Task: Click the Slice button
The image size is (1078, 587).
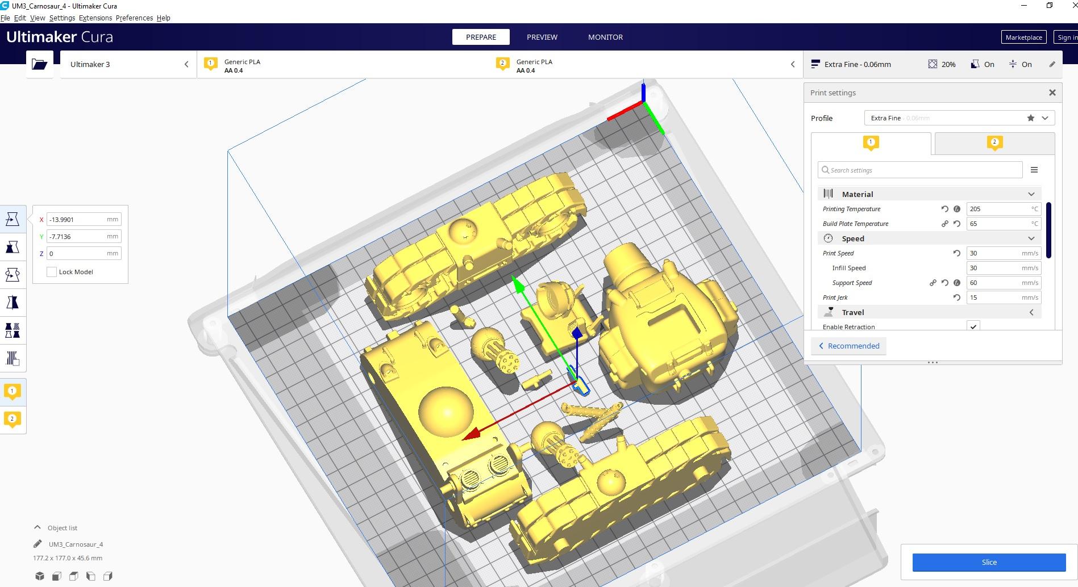Action: coord(989,562)
